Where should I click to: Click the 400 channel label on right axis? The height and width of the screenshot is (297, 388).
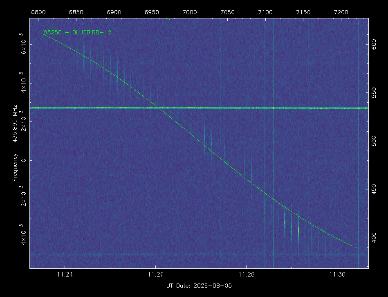pos(374,238)
